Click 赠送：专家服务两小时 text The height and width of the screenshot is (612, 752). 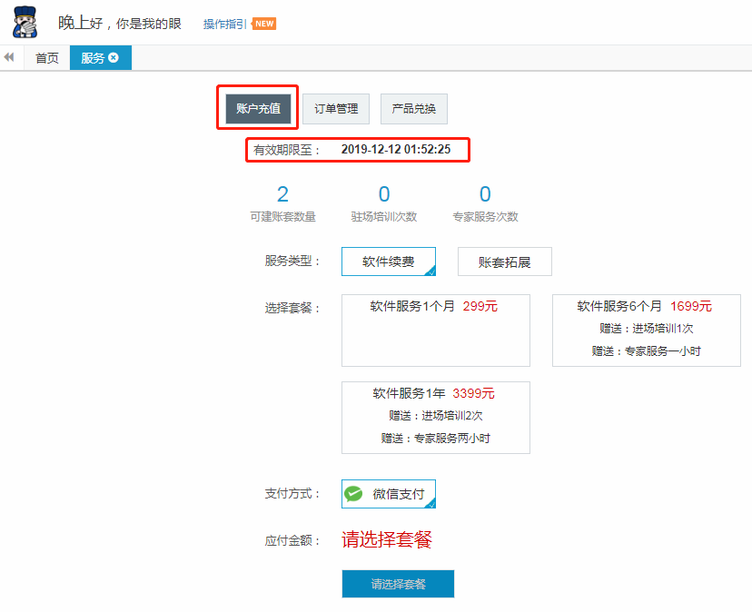pyautogui.click(x=436, y=439)
